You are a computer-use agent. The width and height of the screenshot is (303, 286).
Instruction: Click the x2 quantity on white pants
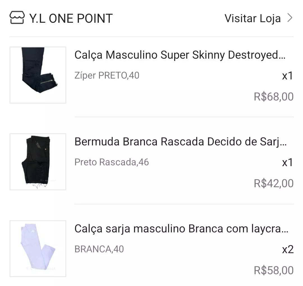(x=288, y=249)
